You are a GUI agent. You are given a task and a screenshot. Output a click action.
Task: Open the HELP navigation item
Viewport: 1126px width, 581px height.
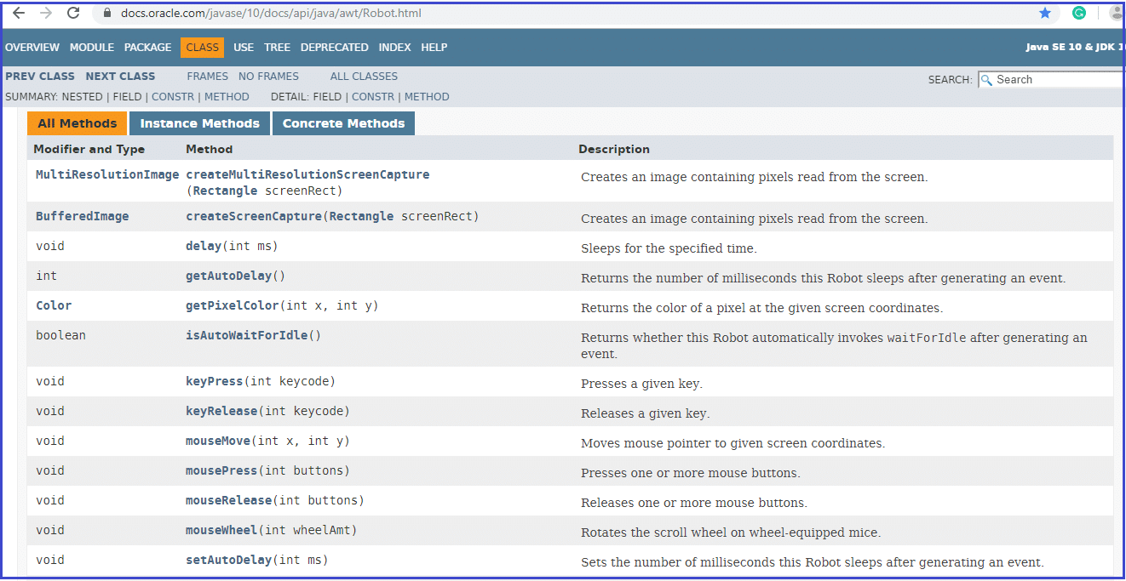click(434, 47)
